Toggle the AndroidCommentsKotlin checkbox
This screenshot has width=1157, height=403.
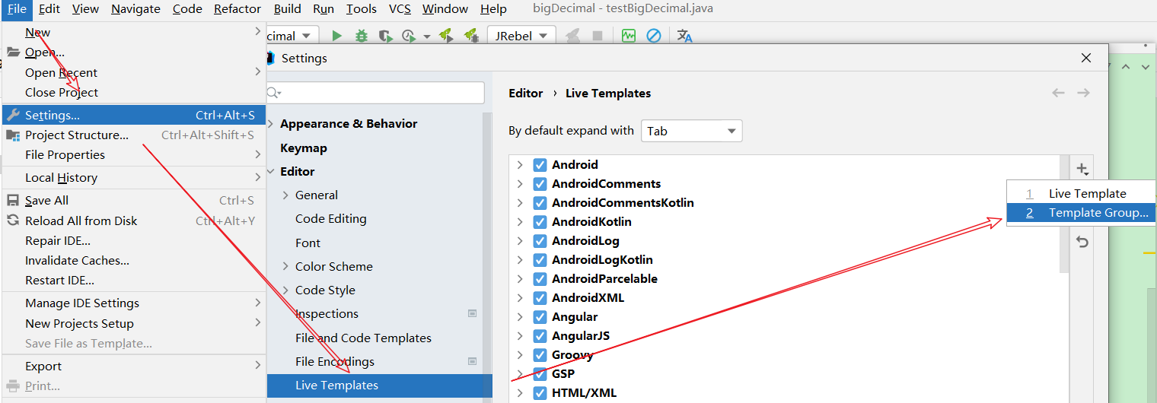(540, 202)
